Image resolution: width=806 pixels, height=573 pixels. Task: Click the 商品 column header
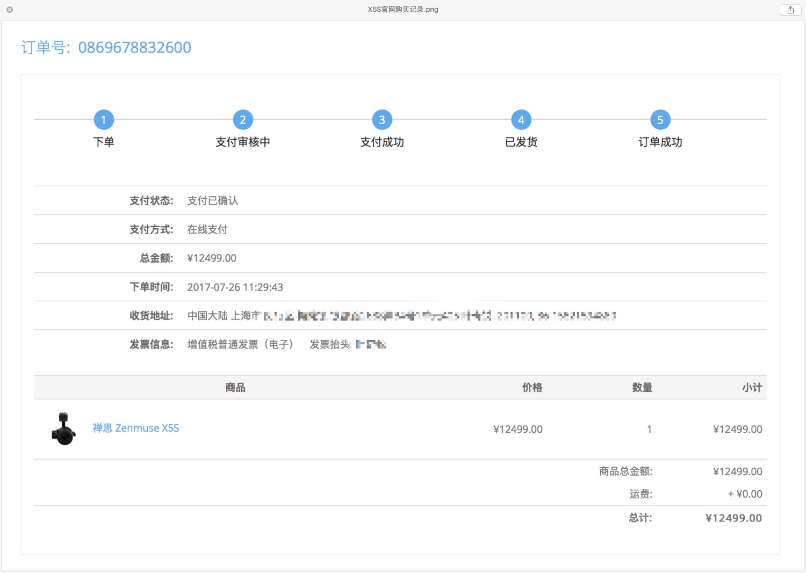pos(235,388)
